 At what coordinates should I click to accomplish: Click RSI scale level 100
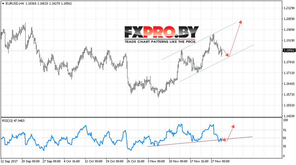coord(286,120)
